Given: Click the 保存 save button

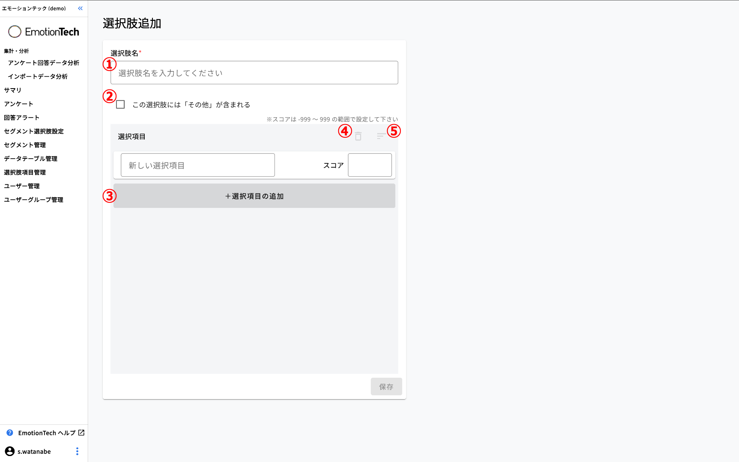Looking at the screenshot, I should point(386,387).
